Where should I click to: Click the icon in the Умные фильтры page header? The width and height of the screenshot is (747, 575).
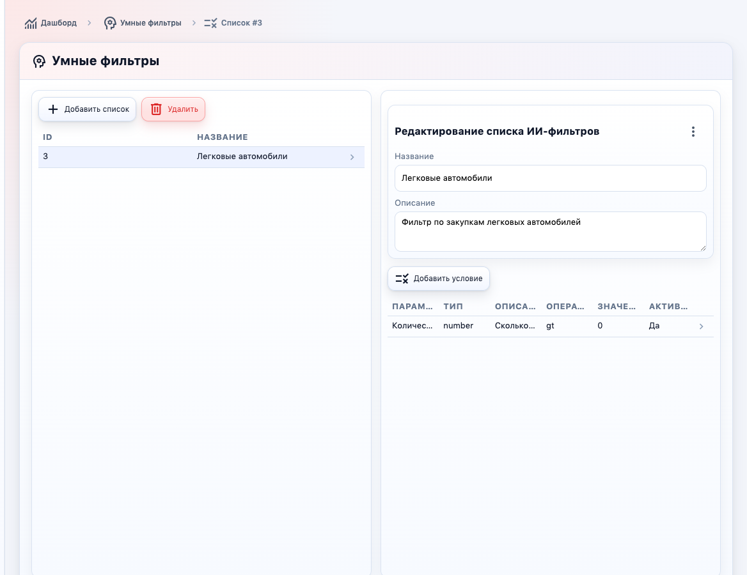click(39, 61)
